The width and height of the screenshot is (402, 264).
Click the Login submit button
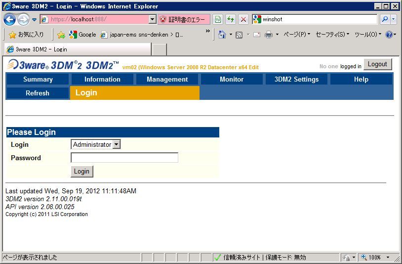(82, 172)
